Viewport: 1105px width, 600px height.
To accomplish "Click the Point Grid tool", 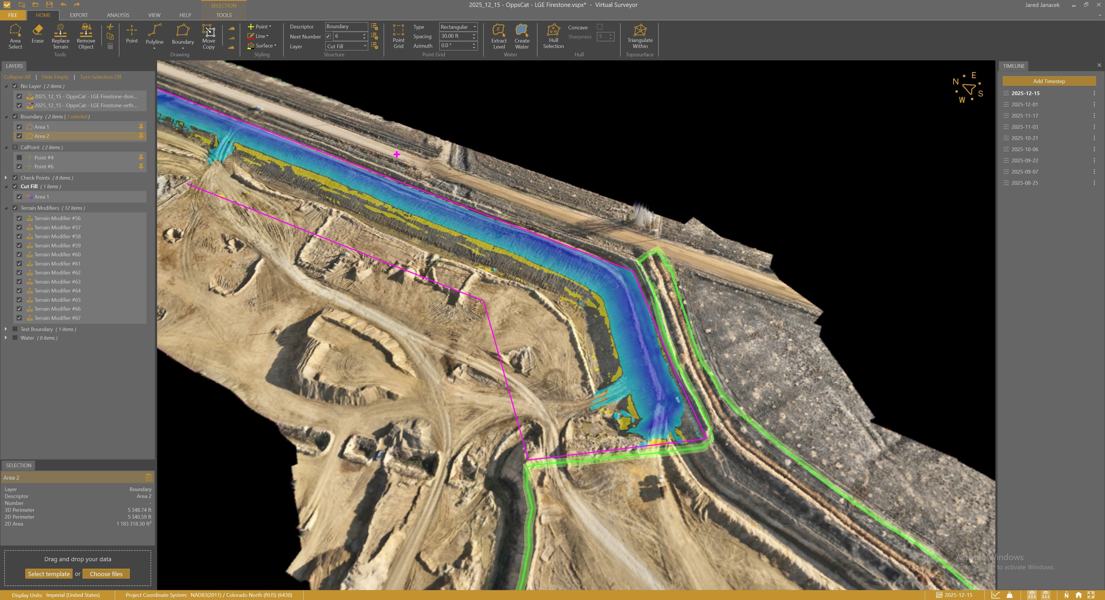I will pyautogui.click(x=399, y=36).
